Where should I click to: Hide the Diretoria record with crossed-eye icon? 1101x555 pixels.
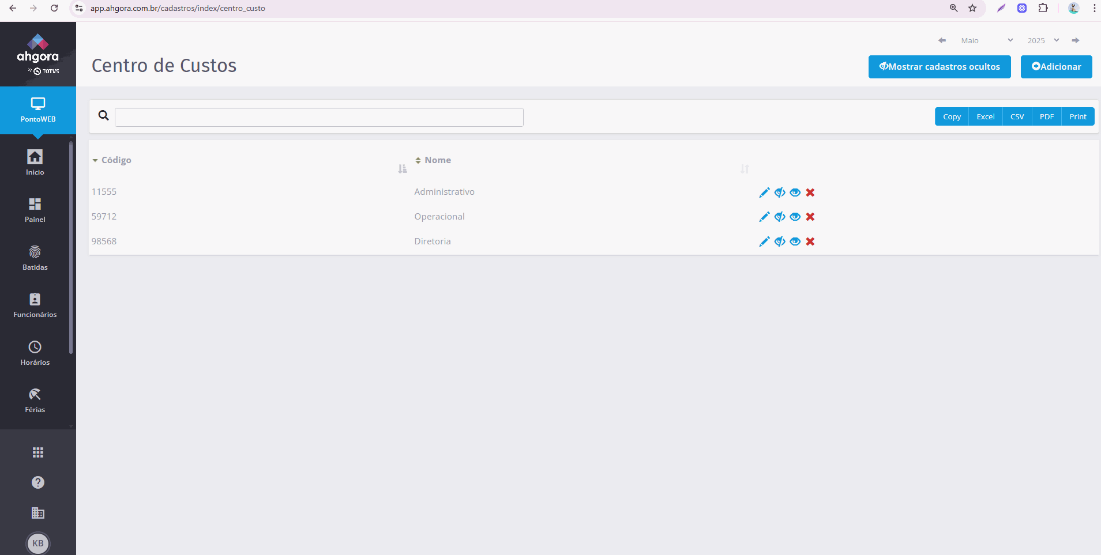click(780, 241)
